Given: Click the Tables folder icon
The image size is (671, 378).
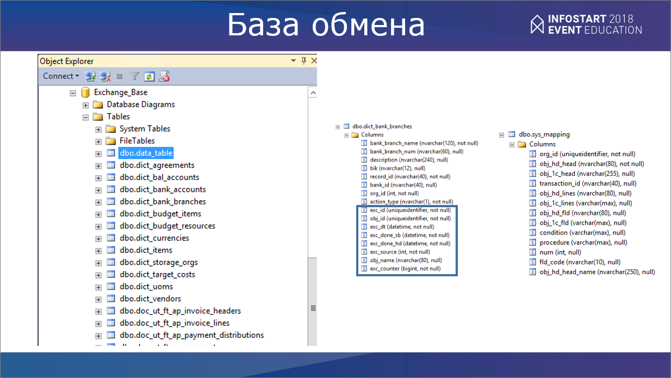Looking at the screenshot, I should [98, 116].
